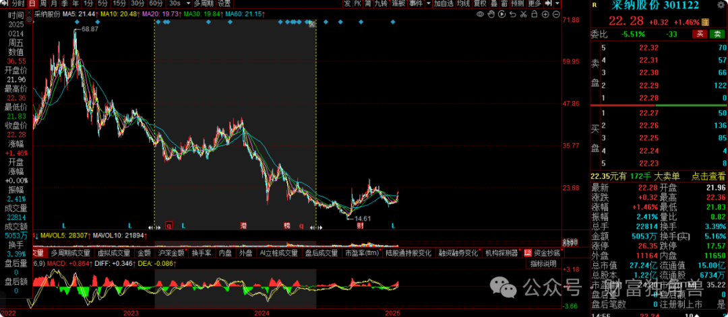The image size is (728, 317).
Task: Click the 14.61 low price marker
Action: pos(361,219)
